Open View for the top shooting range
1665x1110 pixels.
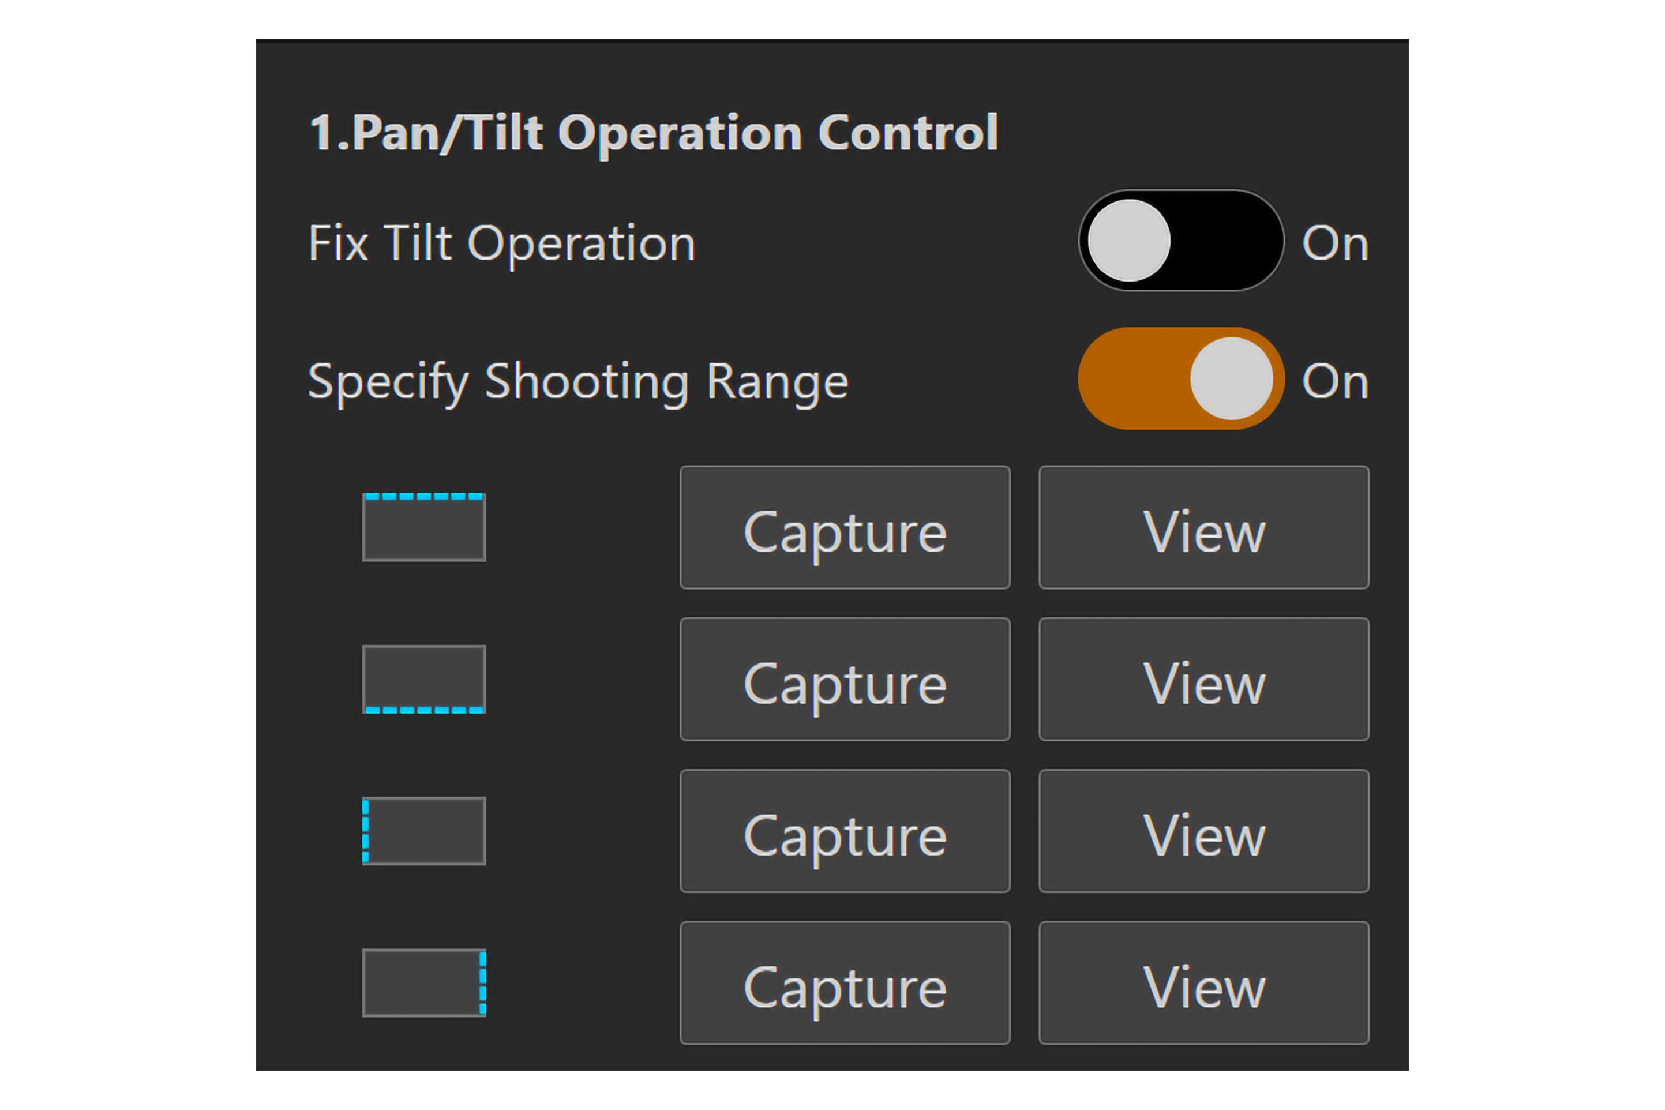tap(1203, 527)
